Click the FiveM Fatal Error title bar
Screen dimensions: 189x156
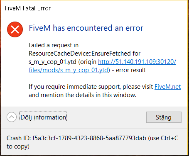point(28,8)
